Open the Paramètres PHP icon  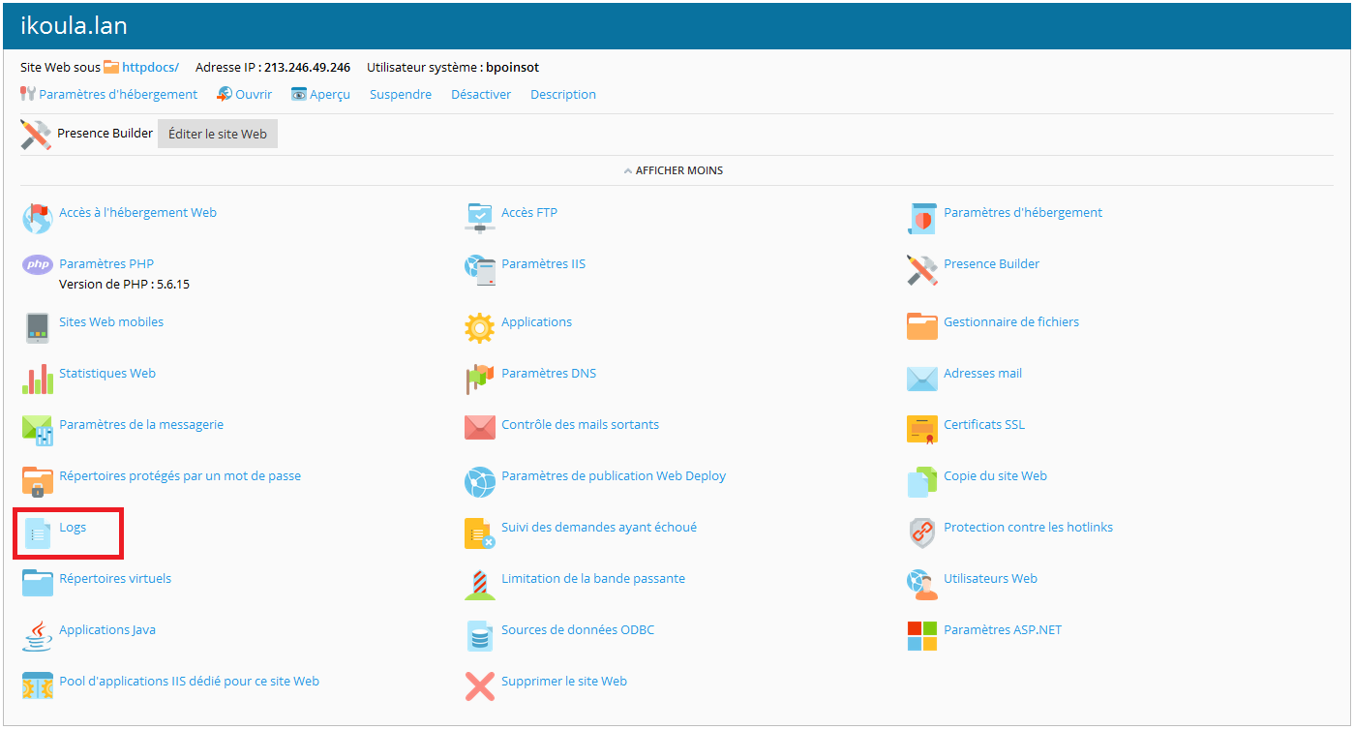38,264
